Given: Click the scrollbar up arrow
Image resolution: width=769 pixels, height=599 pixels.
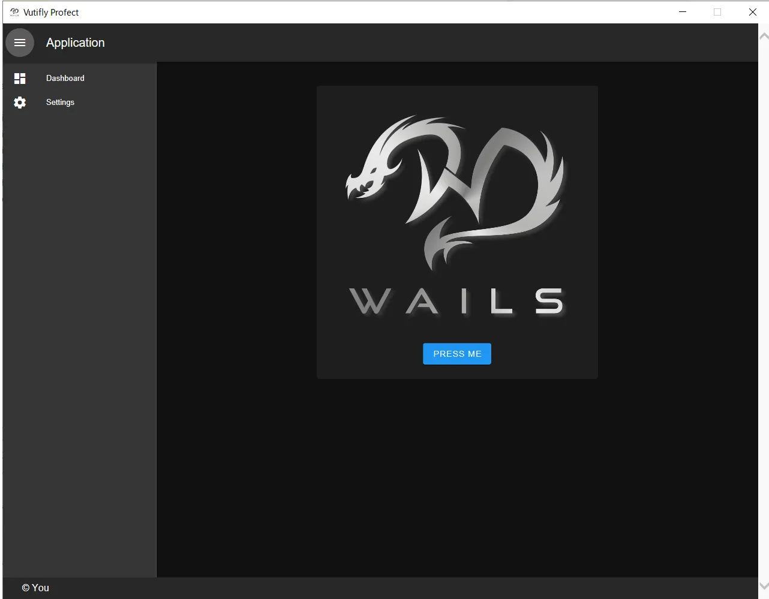Looking at the screenshot, I should 764,36.
